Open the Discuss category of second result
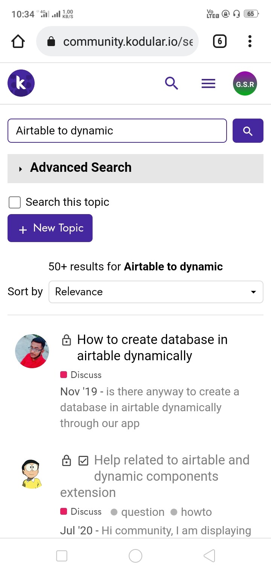The image size is (271, 574). [81, 512]
